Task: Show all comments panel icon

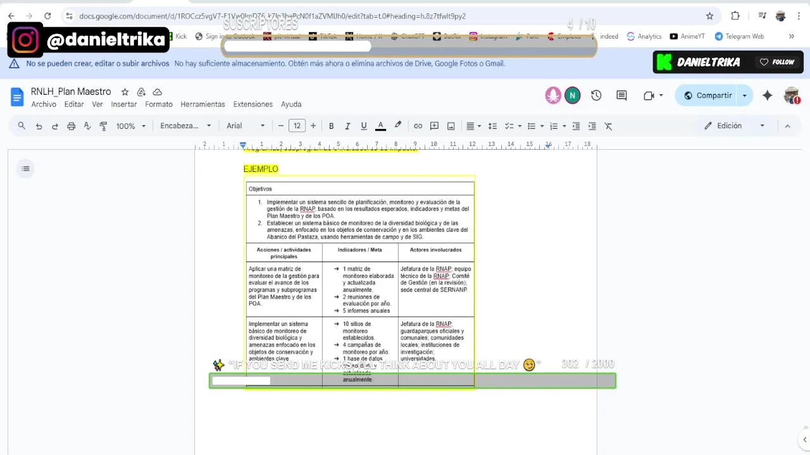Action: click(x=621, y=95)
